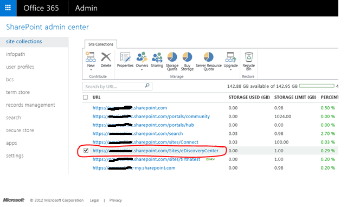Click the URL column header
Viewport: 347px width, 207px height.
tap(97, 98)
